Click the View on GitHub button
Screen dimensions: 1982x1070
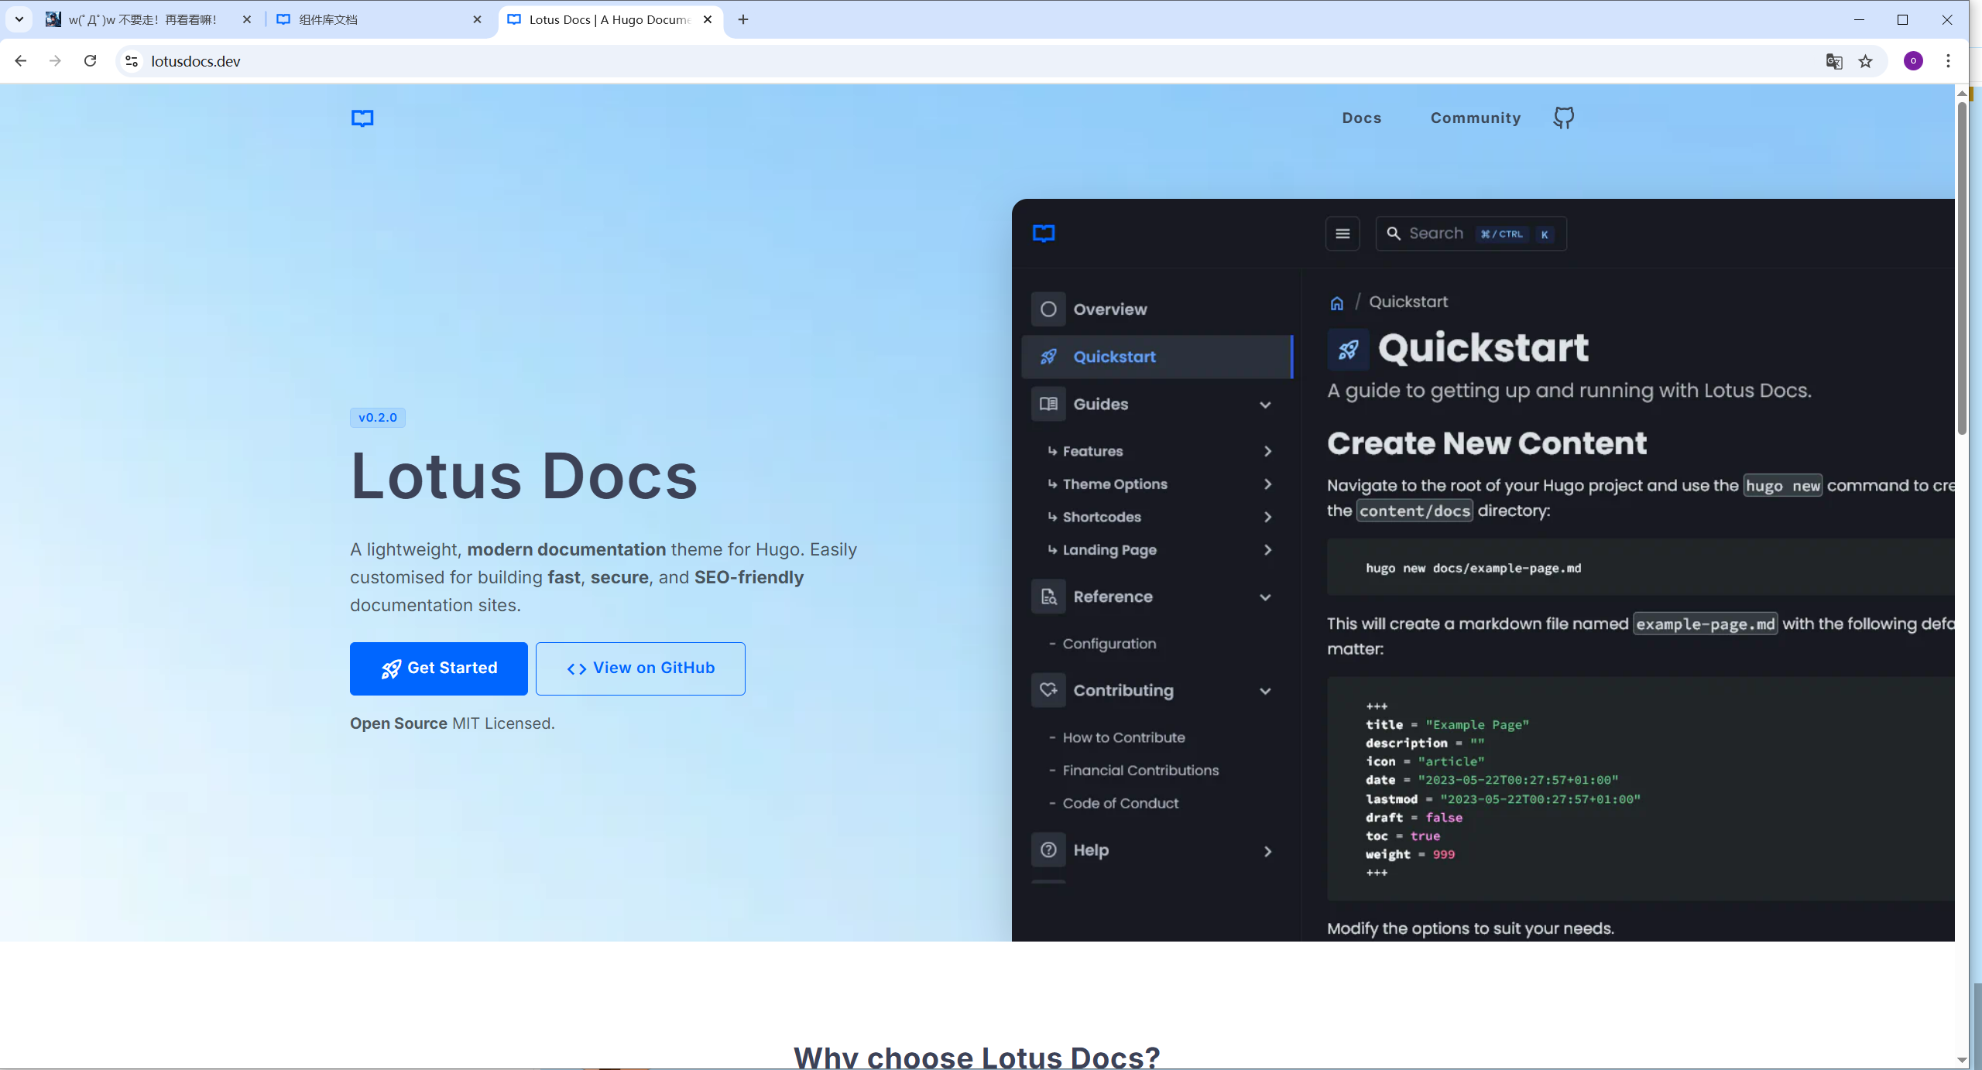click(x=640, y=668)
